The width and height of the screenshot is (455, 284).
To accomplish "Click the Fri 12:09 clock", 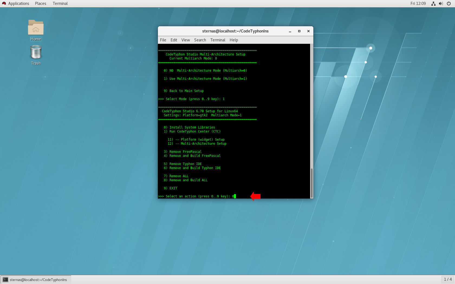I will pos(418,4).
